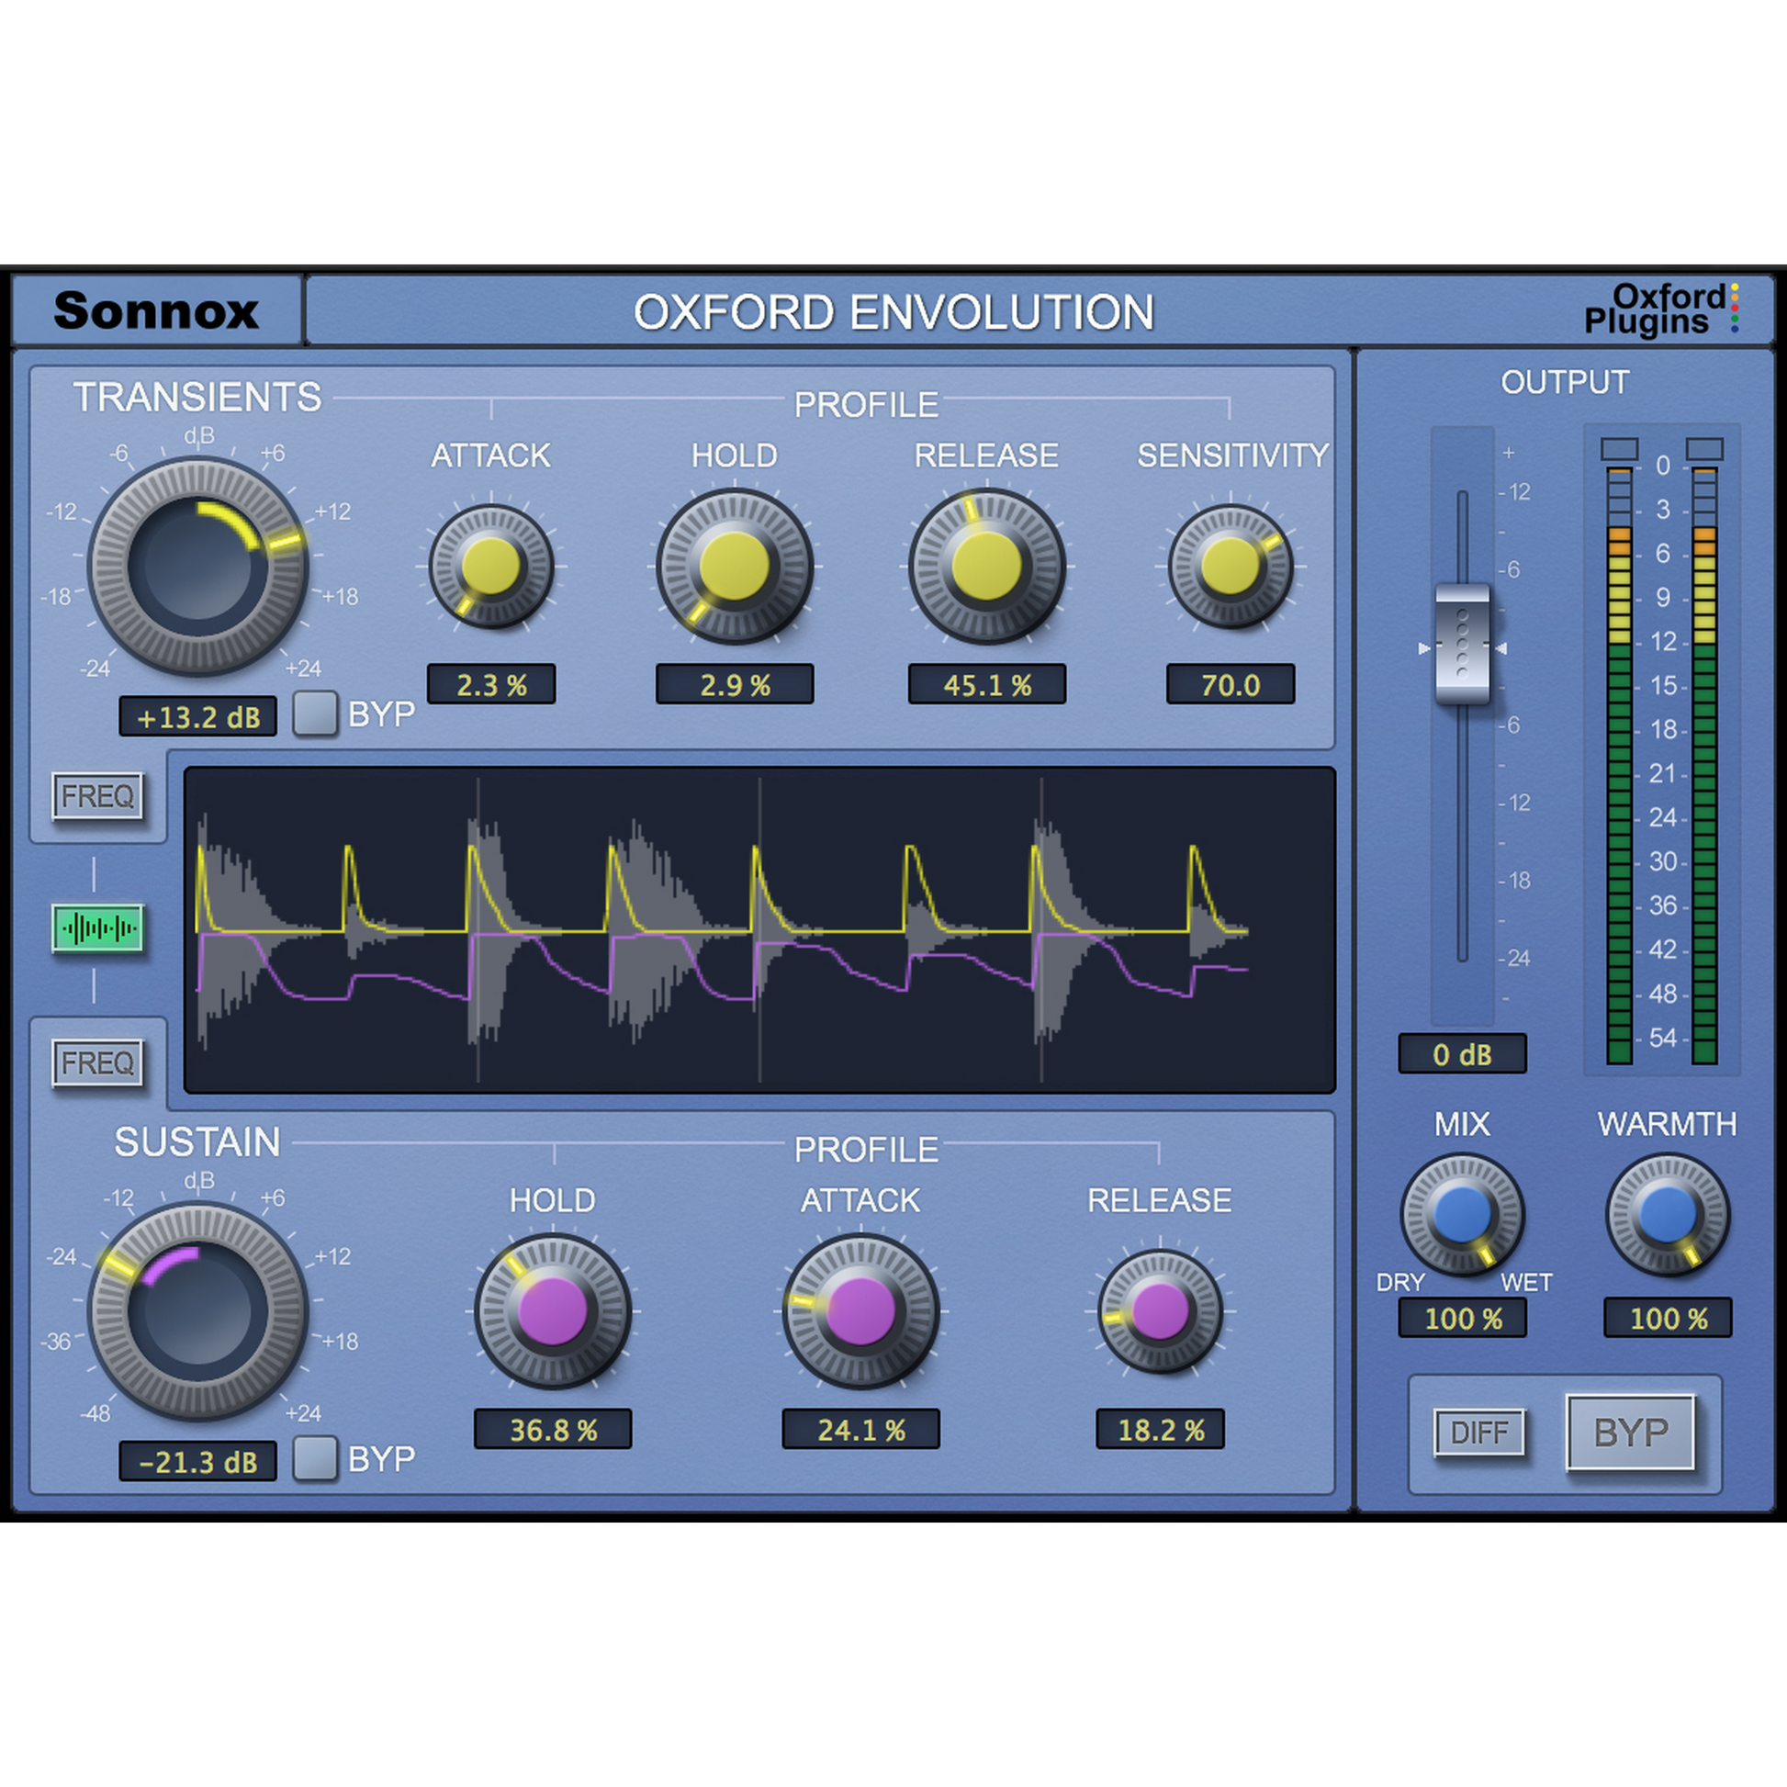Click the Mix 100 % value field

[x=1462, y=1318]
